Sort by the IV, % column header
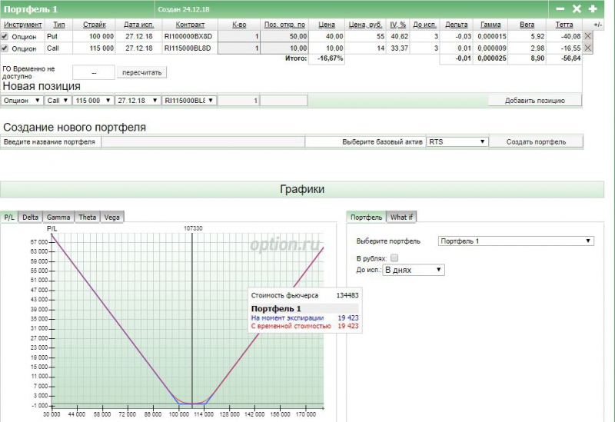 coord(397,25)
